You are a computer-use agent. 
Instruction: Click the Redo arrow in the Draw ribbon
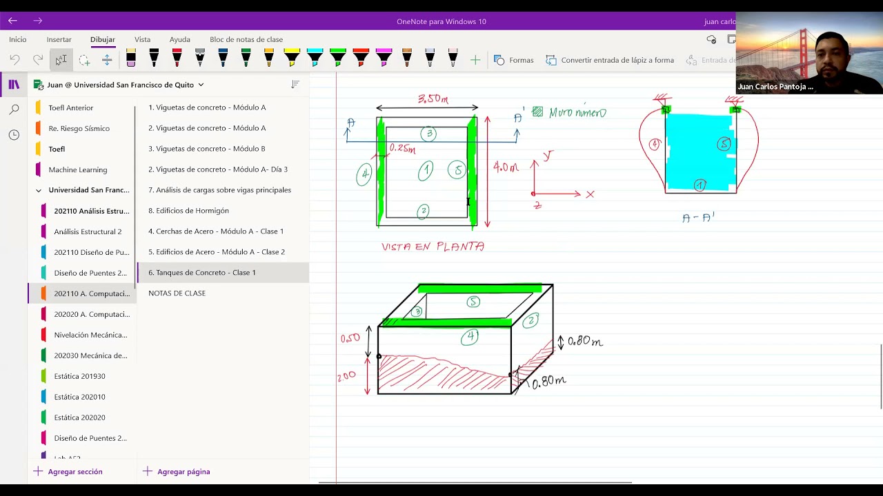coord(38,60)
